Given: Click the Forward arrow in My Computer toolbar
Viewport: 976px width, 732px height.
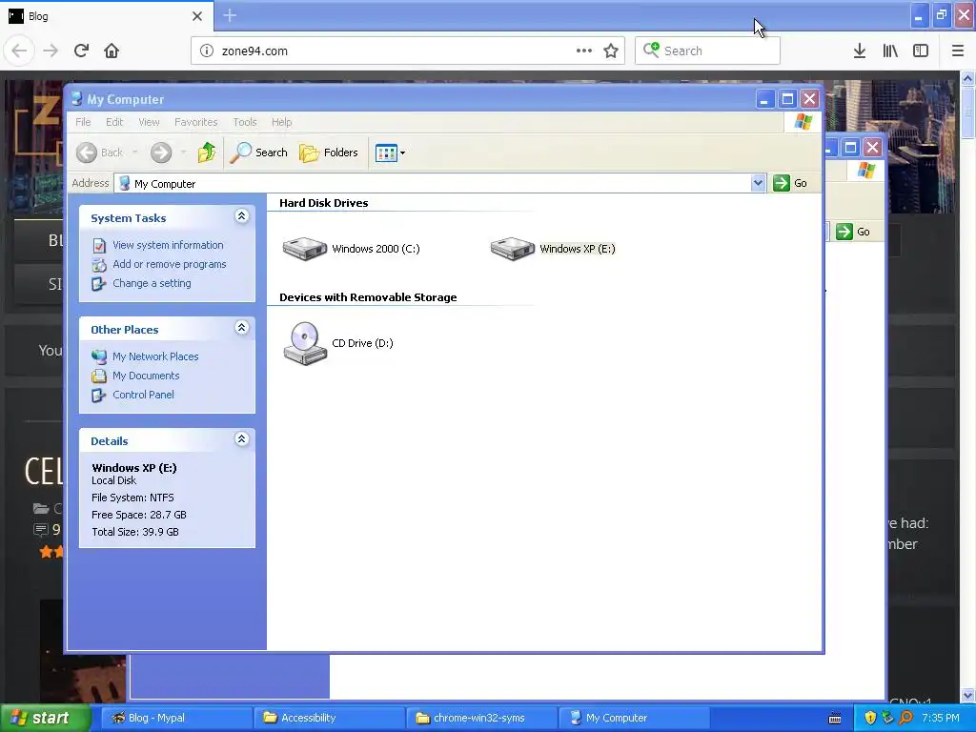Looking at the screenshot, I should pos(160,152).
